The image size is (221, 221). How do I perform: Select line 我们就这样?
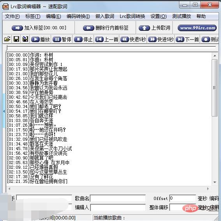30,116
